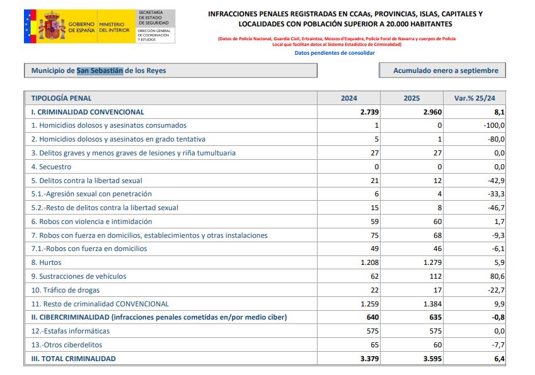Click the 9. Sustracciones de vehículos row
Viewport: 535px width, 375px height.
79,276
